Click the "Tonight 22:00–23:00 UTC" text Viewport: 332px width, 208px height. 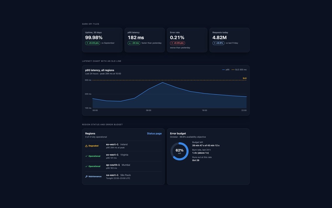tap(118, 178)
